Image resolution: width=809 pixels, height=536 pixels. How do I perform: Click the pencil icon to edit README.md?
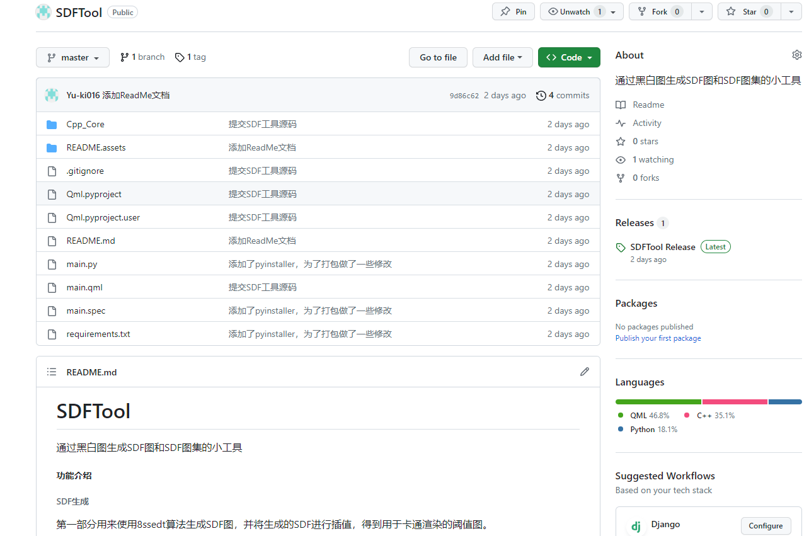click(585, 372)
